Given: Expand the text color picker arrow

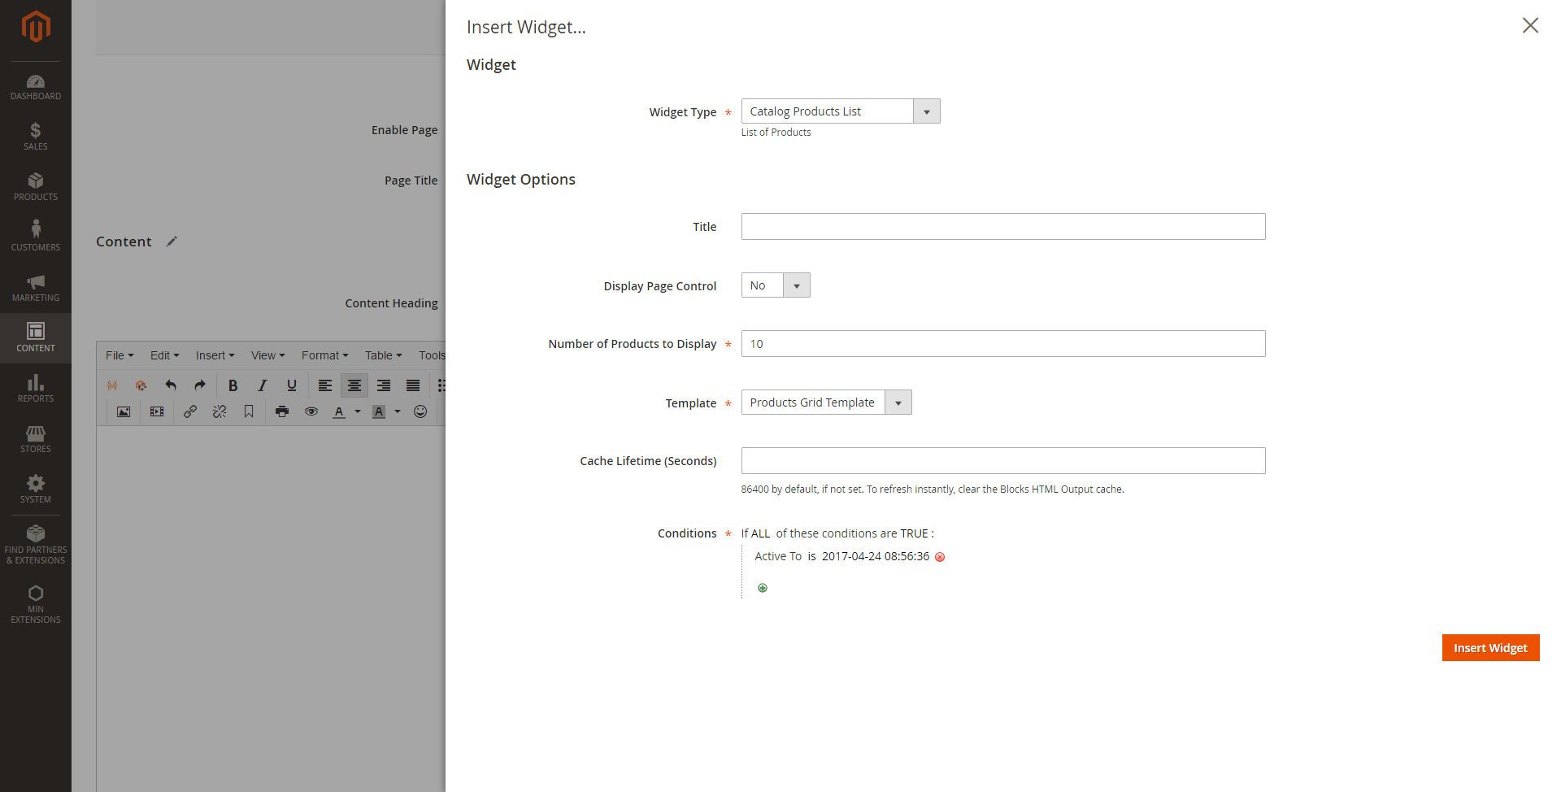Looking at the screenshot, I should coord(358,411).
